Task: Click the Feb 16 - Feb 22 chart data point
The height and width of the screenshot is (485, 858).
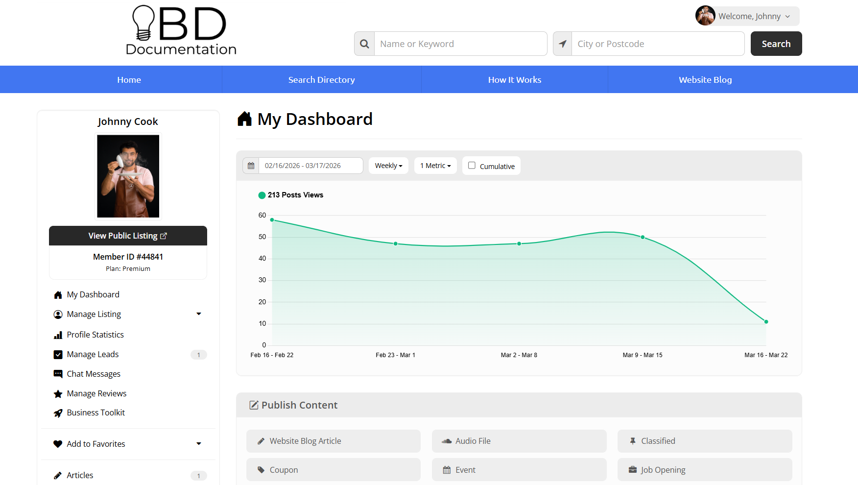Action: [272, 220]
